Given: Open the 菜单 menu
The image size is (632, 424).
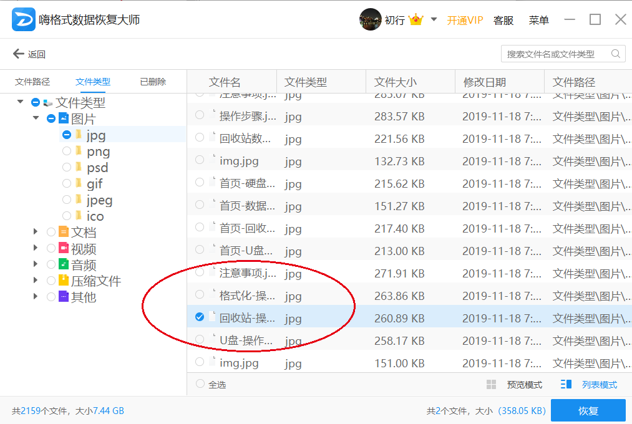Looking at the screenshot, I should click(x=538, y=20).
